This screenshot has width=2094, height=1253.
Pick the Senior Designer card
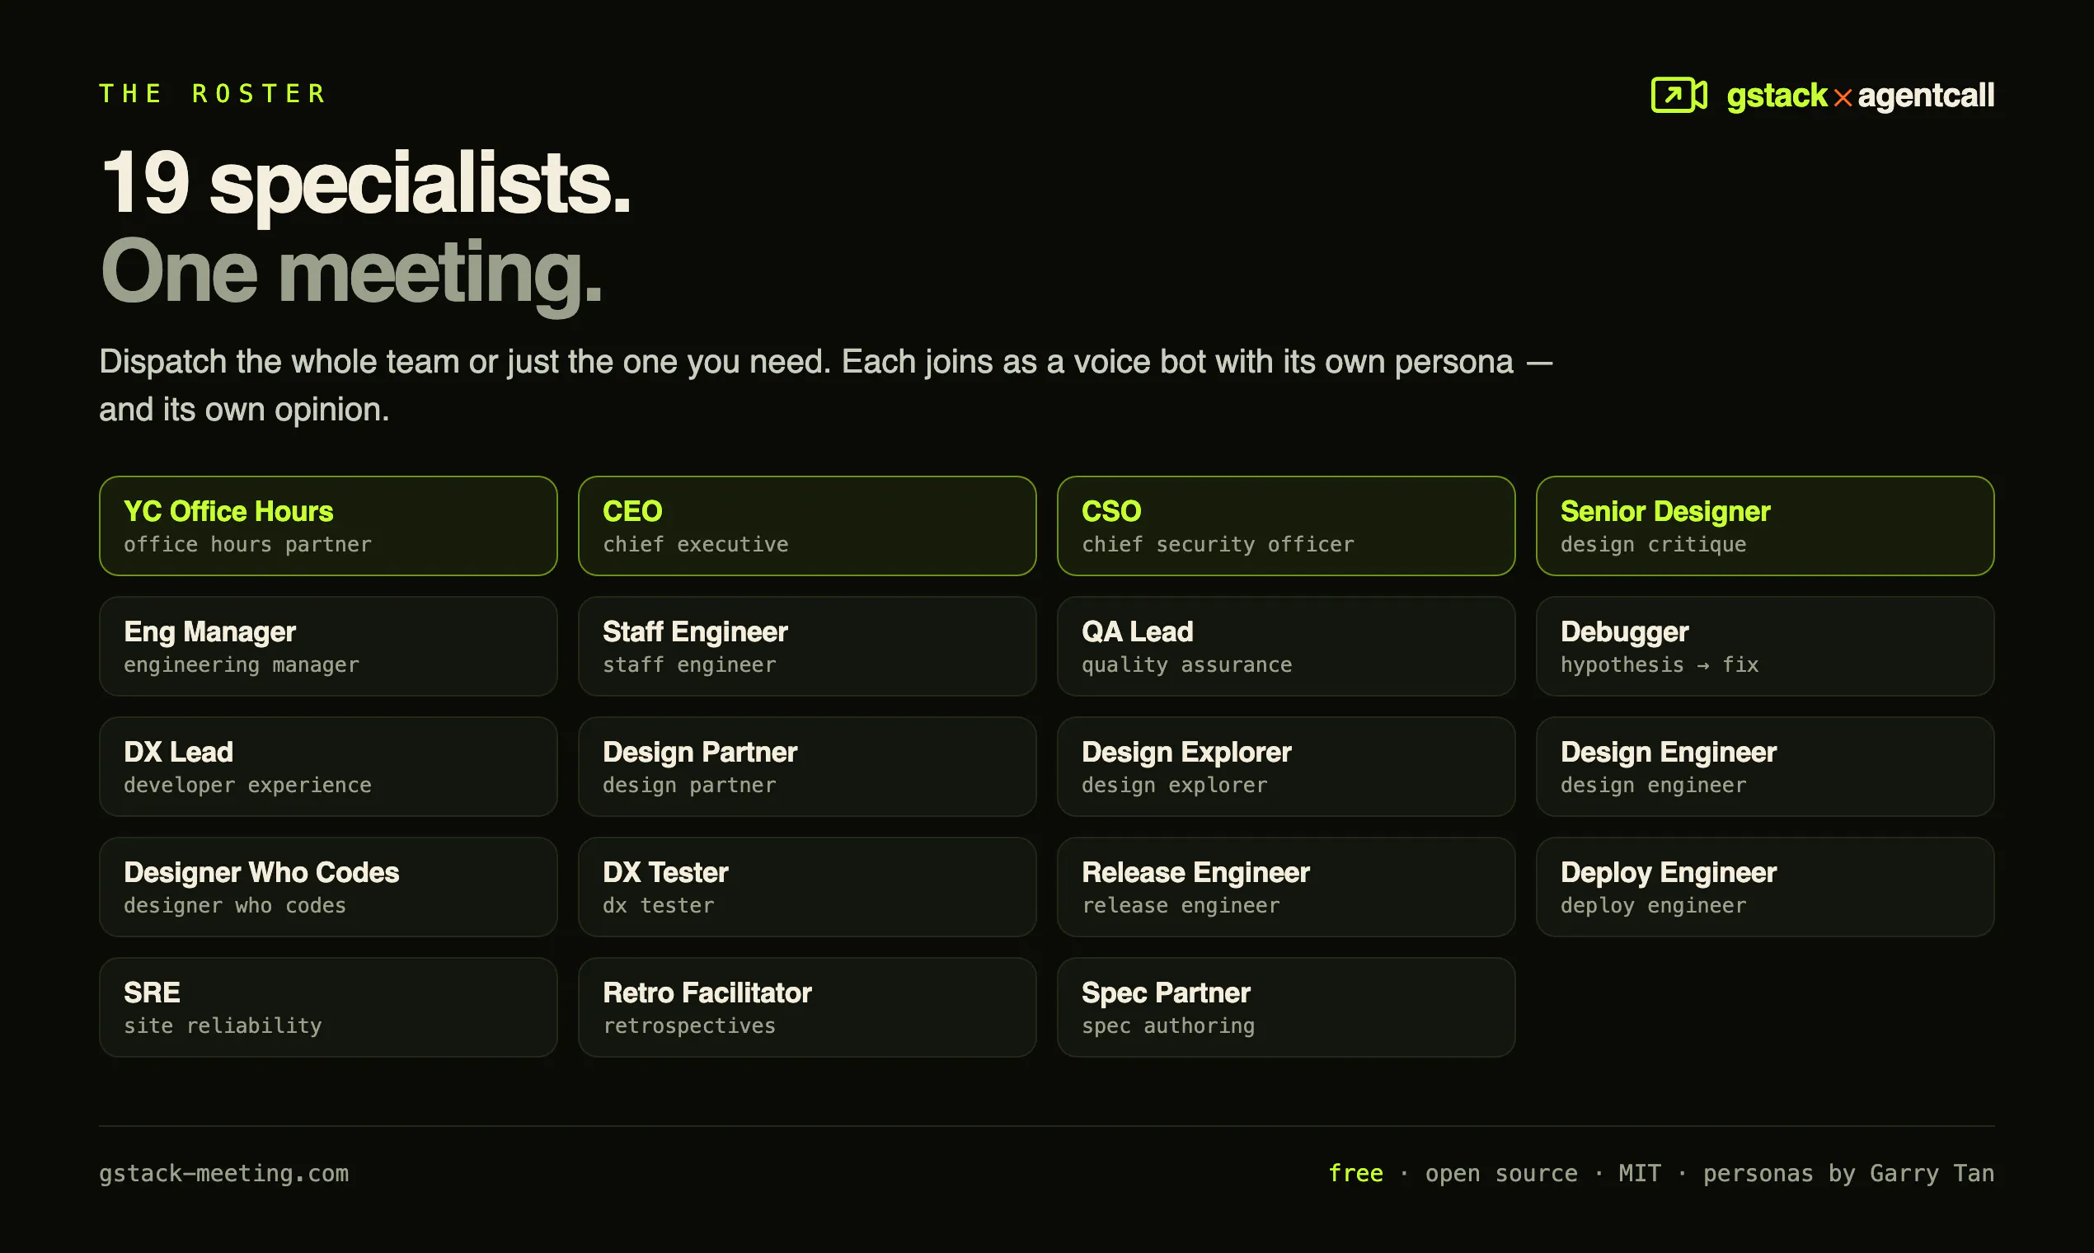[1765, 526]
